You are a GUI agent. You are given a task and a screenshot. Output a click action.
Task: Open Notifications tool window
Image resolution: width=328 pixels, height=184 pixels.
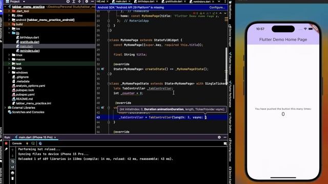230,10
